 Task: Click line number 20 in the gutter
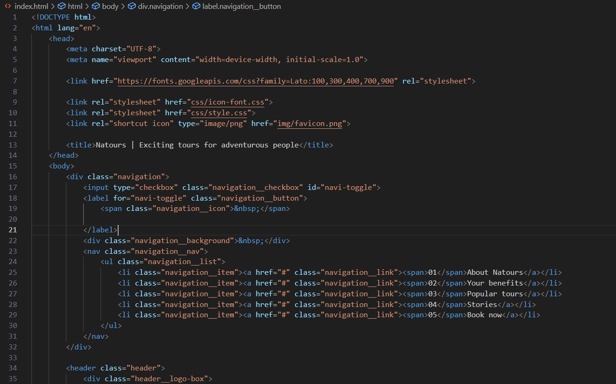(x=13, y=219)
